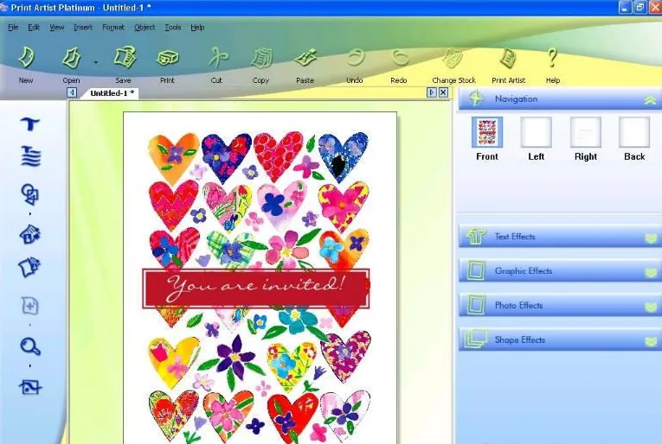Open the View menu
The image size is (662, 444).
56,28
